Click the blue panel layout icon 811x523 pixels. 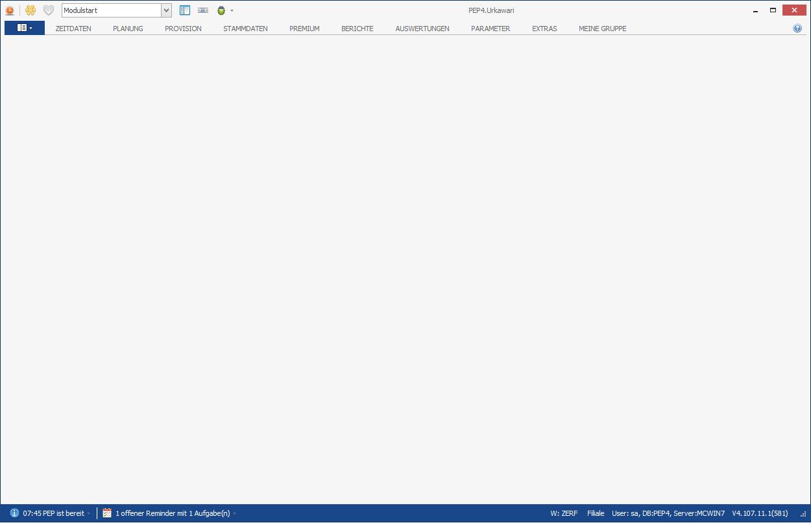pos(185,10)
